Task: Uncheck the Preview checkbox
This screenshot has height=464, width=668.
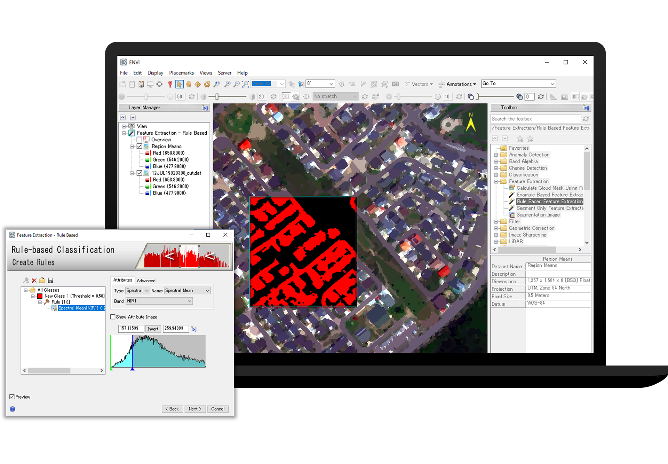Action: tap(12, 397)
